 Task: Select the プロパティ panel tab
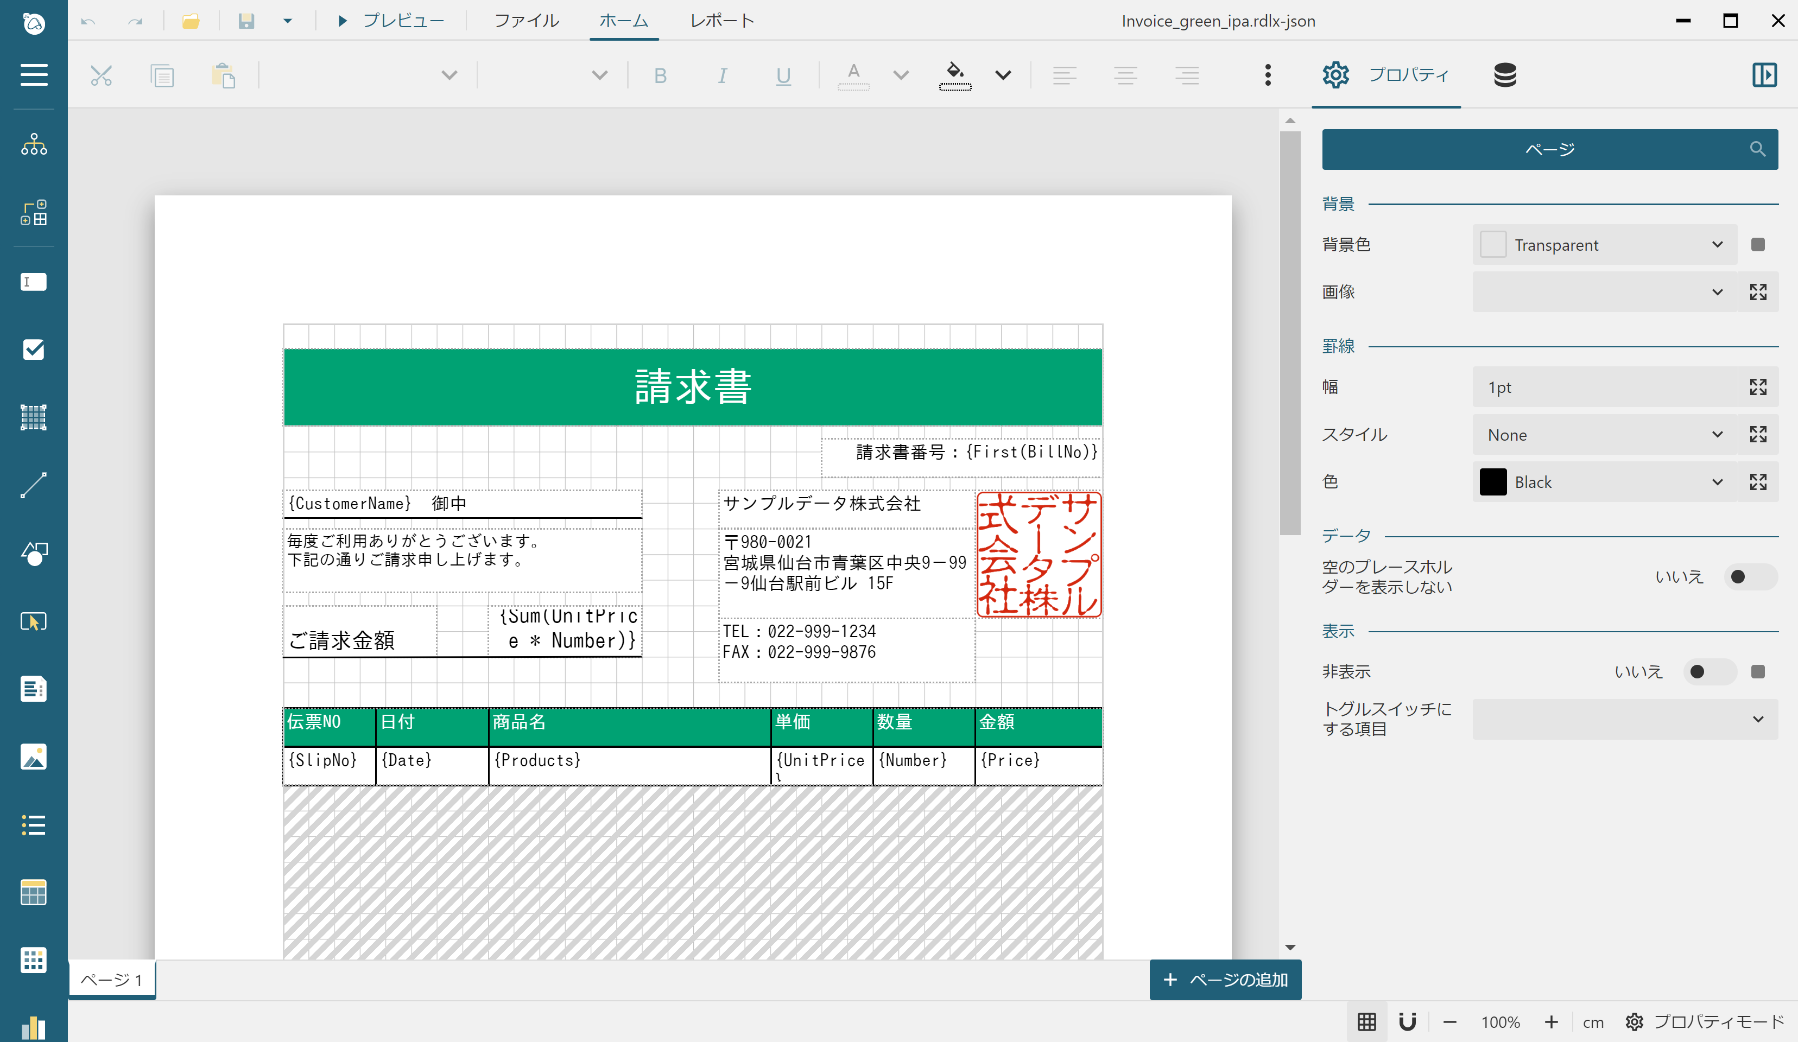(1385, 75)
